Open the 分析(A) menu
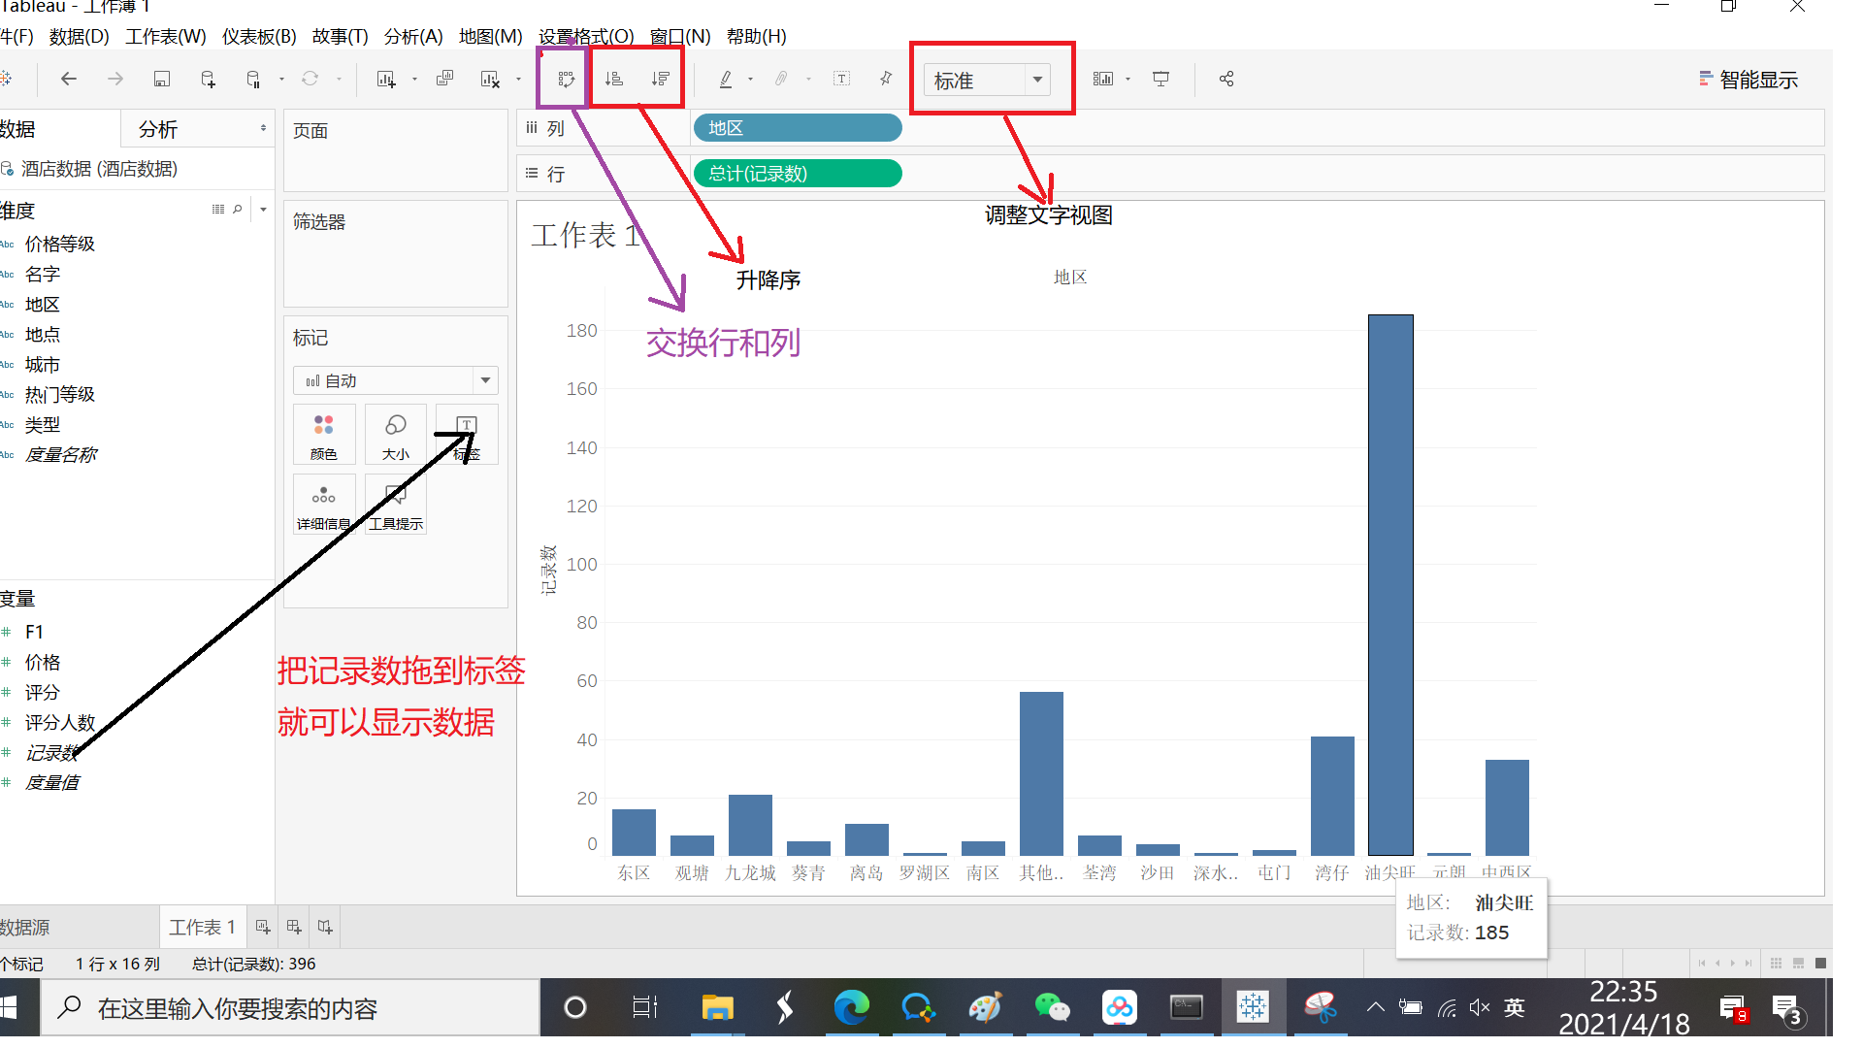1863x1048 pixels. click(413, 37)
